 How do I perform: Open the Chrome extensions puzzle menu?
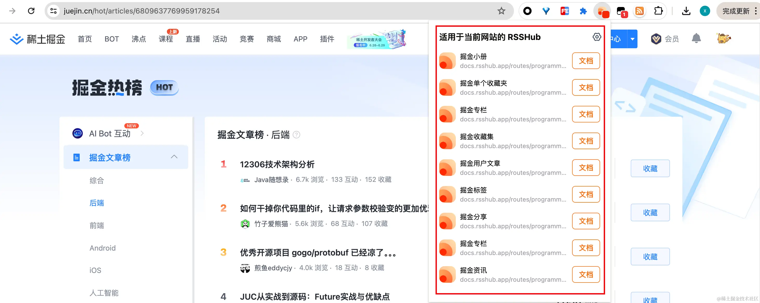click(x=658, y=11)
